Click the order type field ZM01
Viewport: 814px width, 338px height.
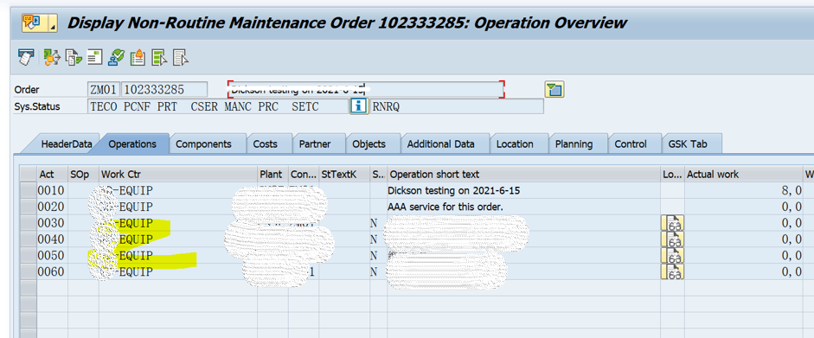[x=104, y=90]
